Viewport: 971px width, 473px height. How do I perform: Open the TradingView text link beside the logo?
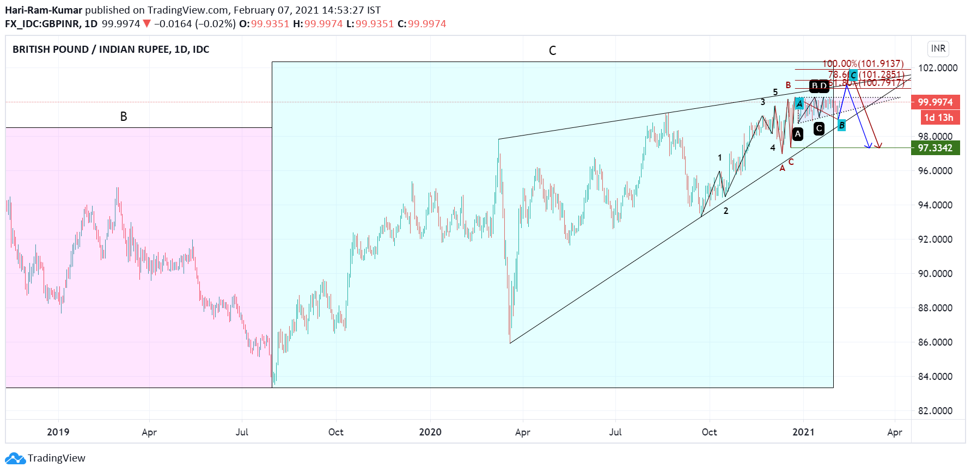point(57,458)
